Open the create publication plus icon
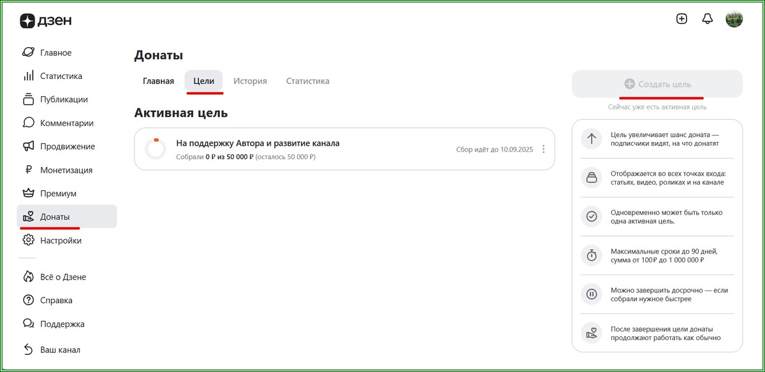Screen dimensions: 765x372 tap(681, 19)
